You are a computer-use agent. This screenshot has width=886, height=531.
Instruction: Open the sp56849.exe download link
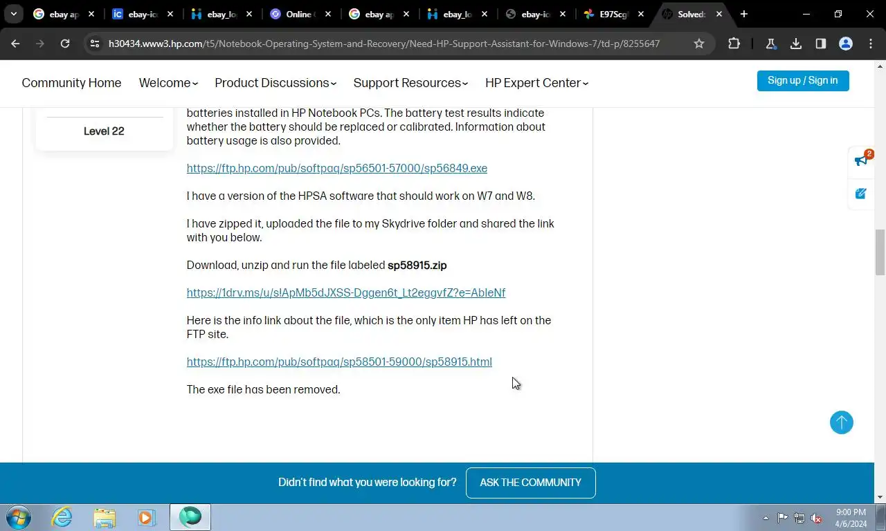(x=337, y=168)
